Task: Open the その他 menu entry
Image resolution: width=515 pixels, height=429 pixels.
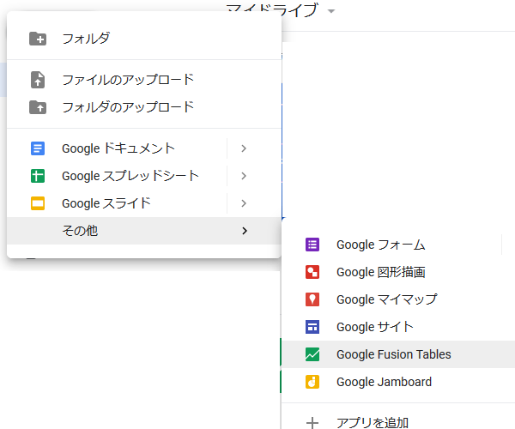Action: 144,231
